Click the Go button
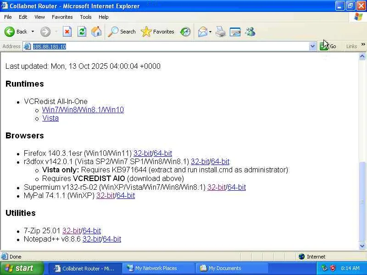This screenshot has height=275, width=367. [328, 46]
